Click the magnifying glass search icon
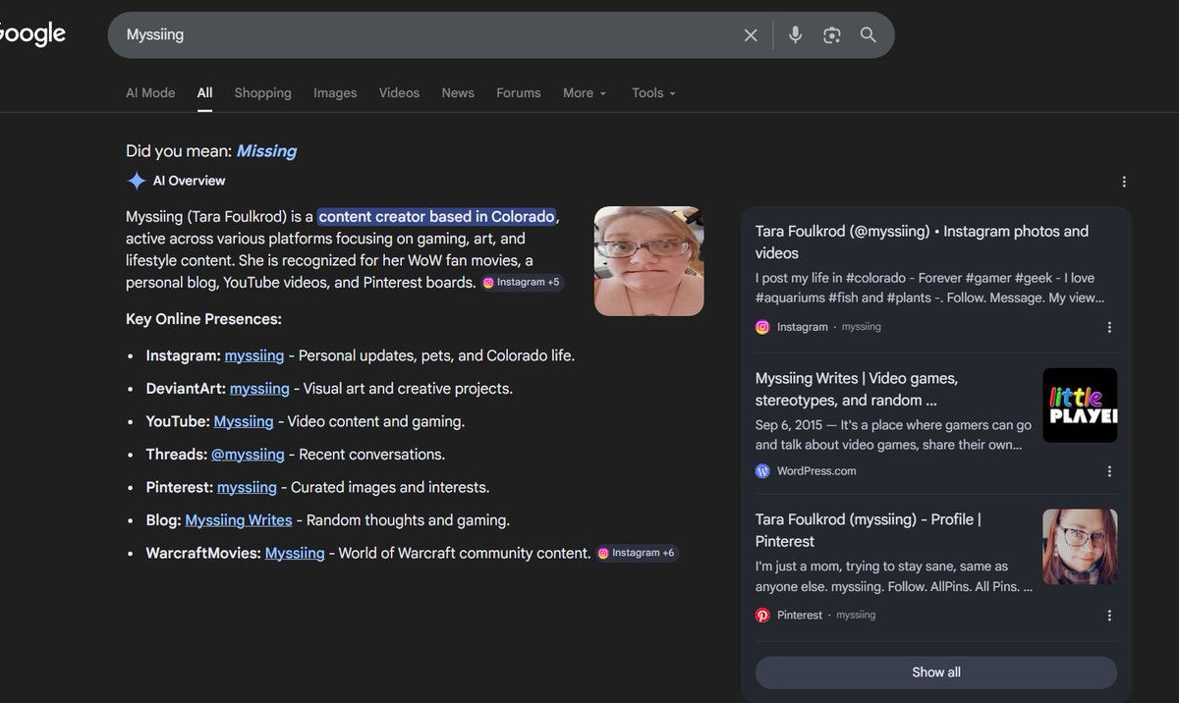Viewport: 1179px width, 703px height. [x=869, y=35]
